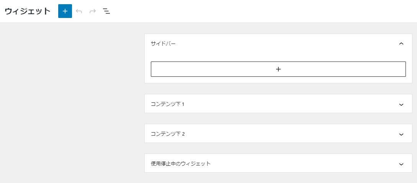The height and width of the screenshot is (183, 417).
Task: Click white space below the サイドバー appender
Action: [x=278, y=80]
